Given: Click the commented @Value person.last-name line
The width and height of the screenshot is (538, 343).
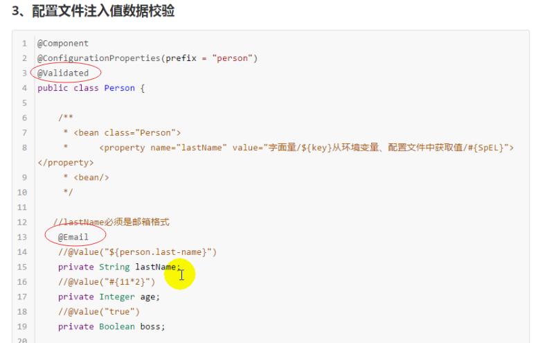Looking at the screenshot, I should [137, 252].
